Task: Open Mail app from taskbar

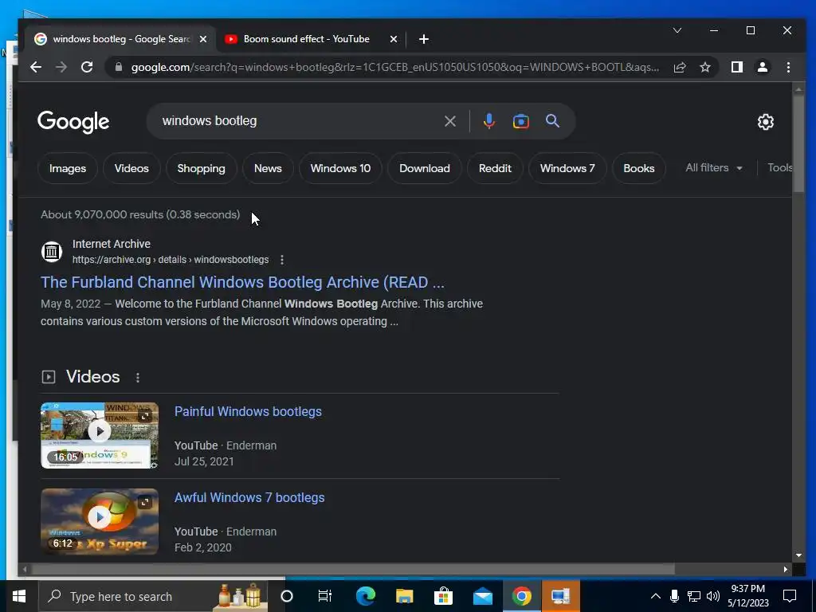Action: (482, 596)
